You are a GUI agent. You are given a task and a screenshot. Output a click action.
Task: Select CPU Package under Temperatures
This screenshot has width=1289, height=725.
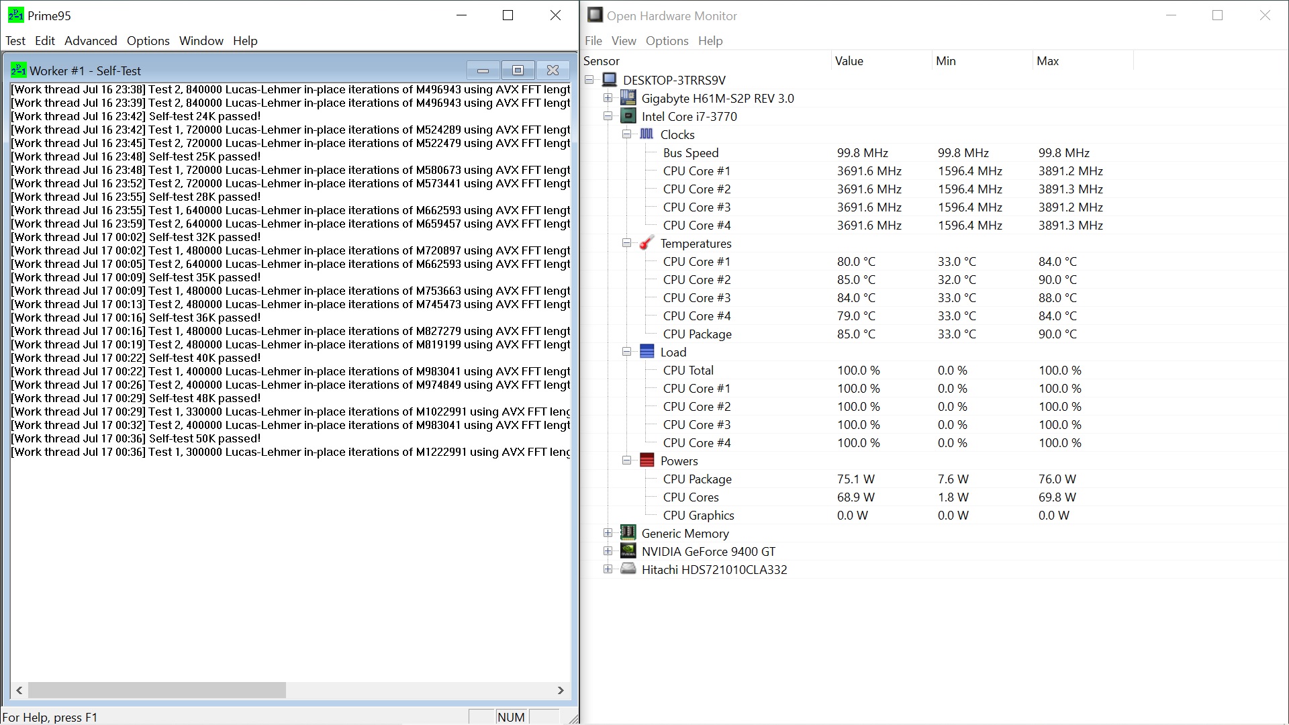tap(698, 334)
